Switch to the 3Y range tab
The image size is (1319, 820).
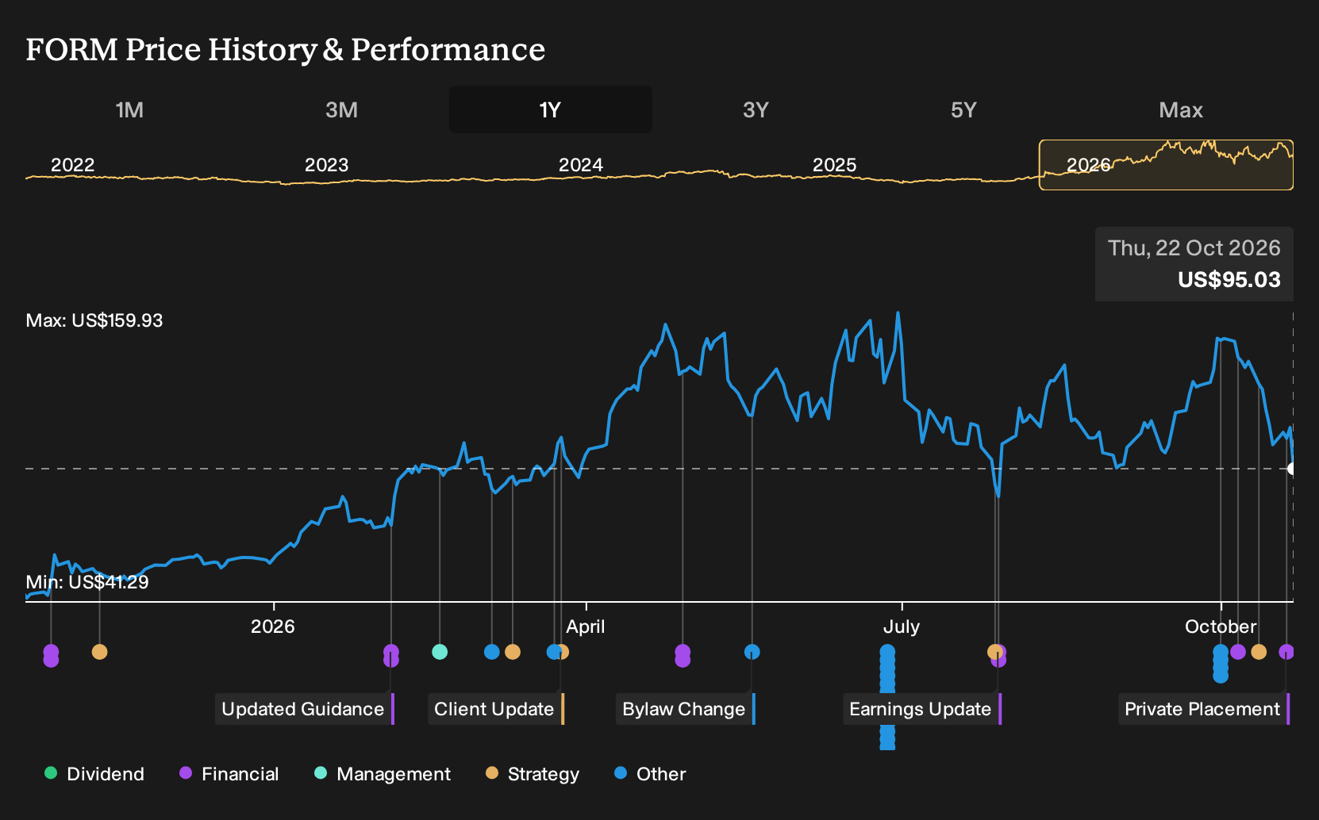click(756, 109)
